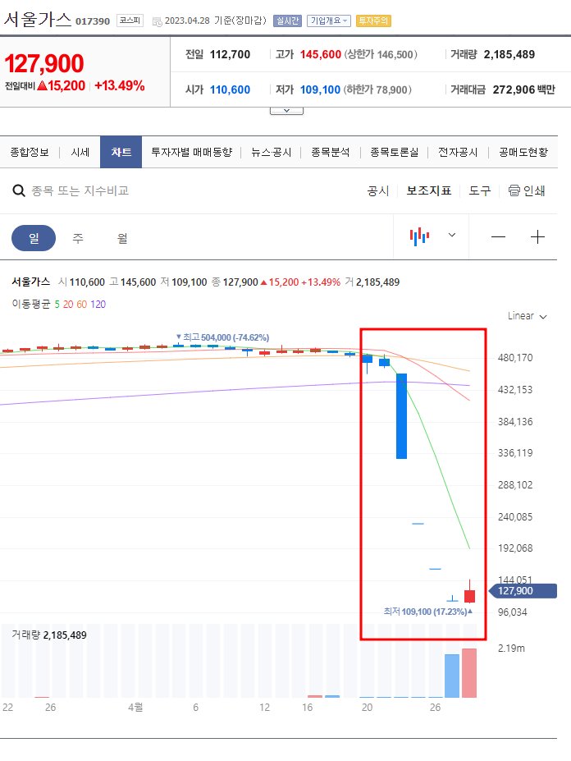Open the Linear scale dropdown

coord(528,316)
